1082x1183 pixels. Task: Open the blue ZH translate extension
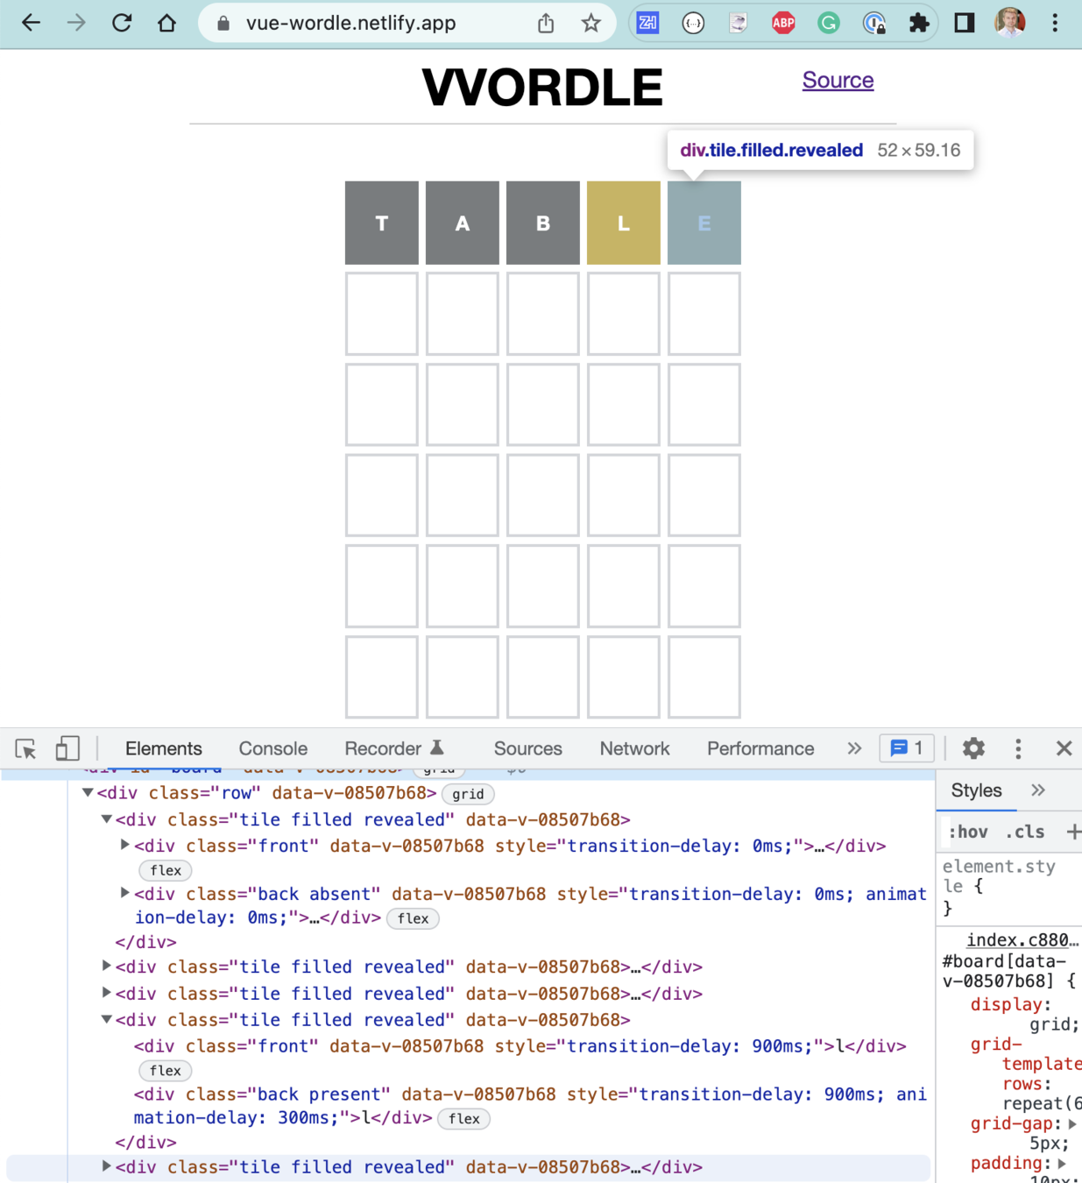point(648,23)
